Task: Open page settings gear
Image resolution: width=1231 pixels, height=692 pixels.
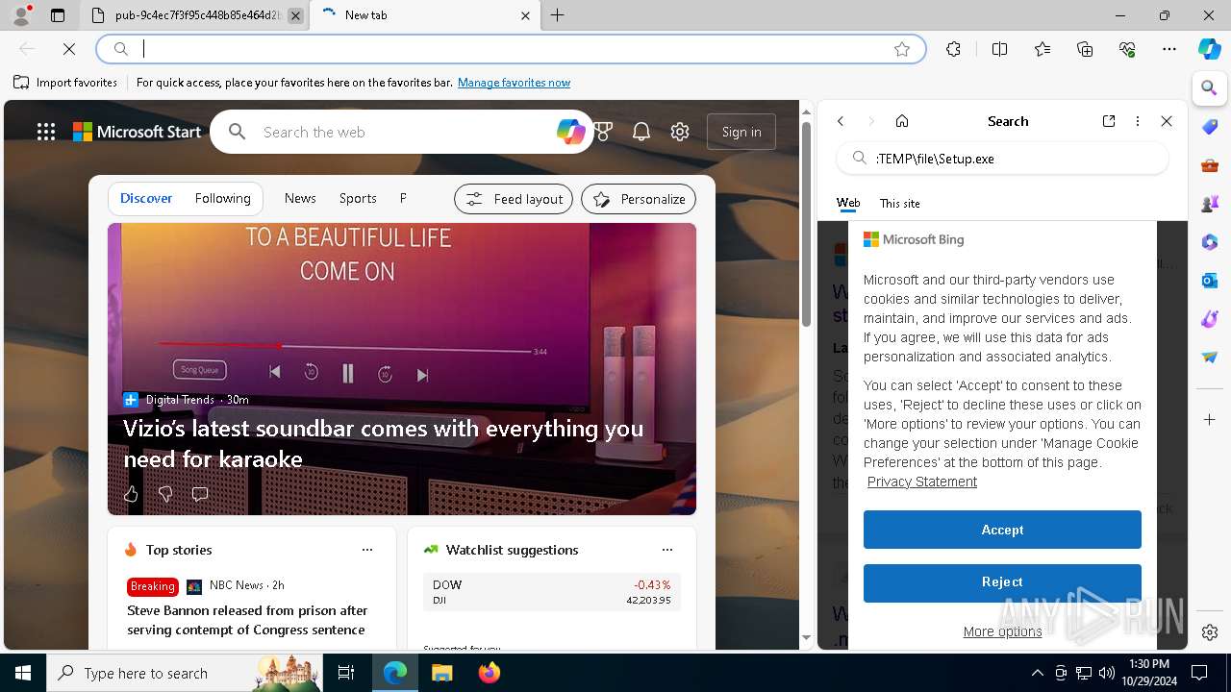Action: tap(680, 132)
